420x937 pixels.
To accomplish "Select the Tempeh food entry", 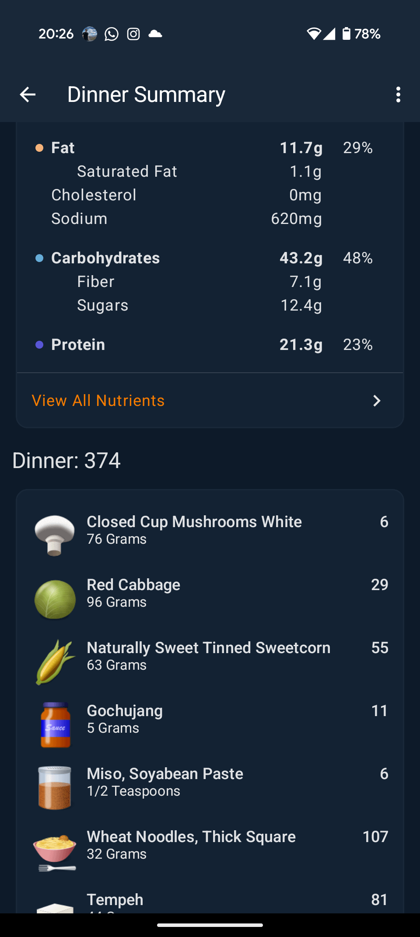I will pos(115,900).
